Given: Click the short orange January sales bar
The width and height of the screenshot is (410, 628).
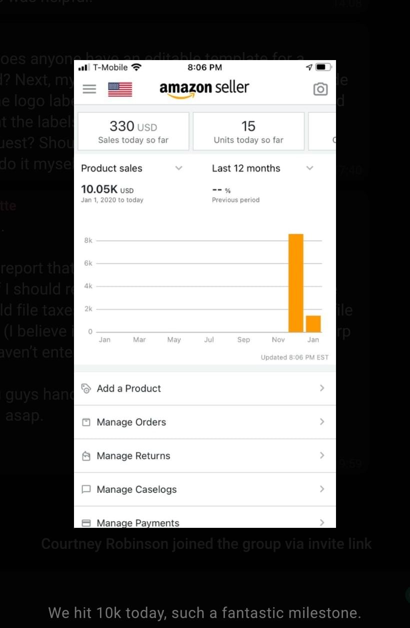Looking at the screenshot, I should (x=313, y=324).
